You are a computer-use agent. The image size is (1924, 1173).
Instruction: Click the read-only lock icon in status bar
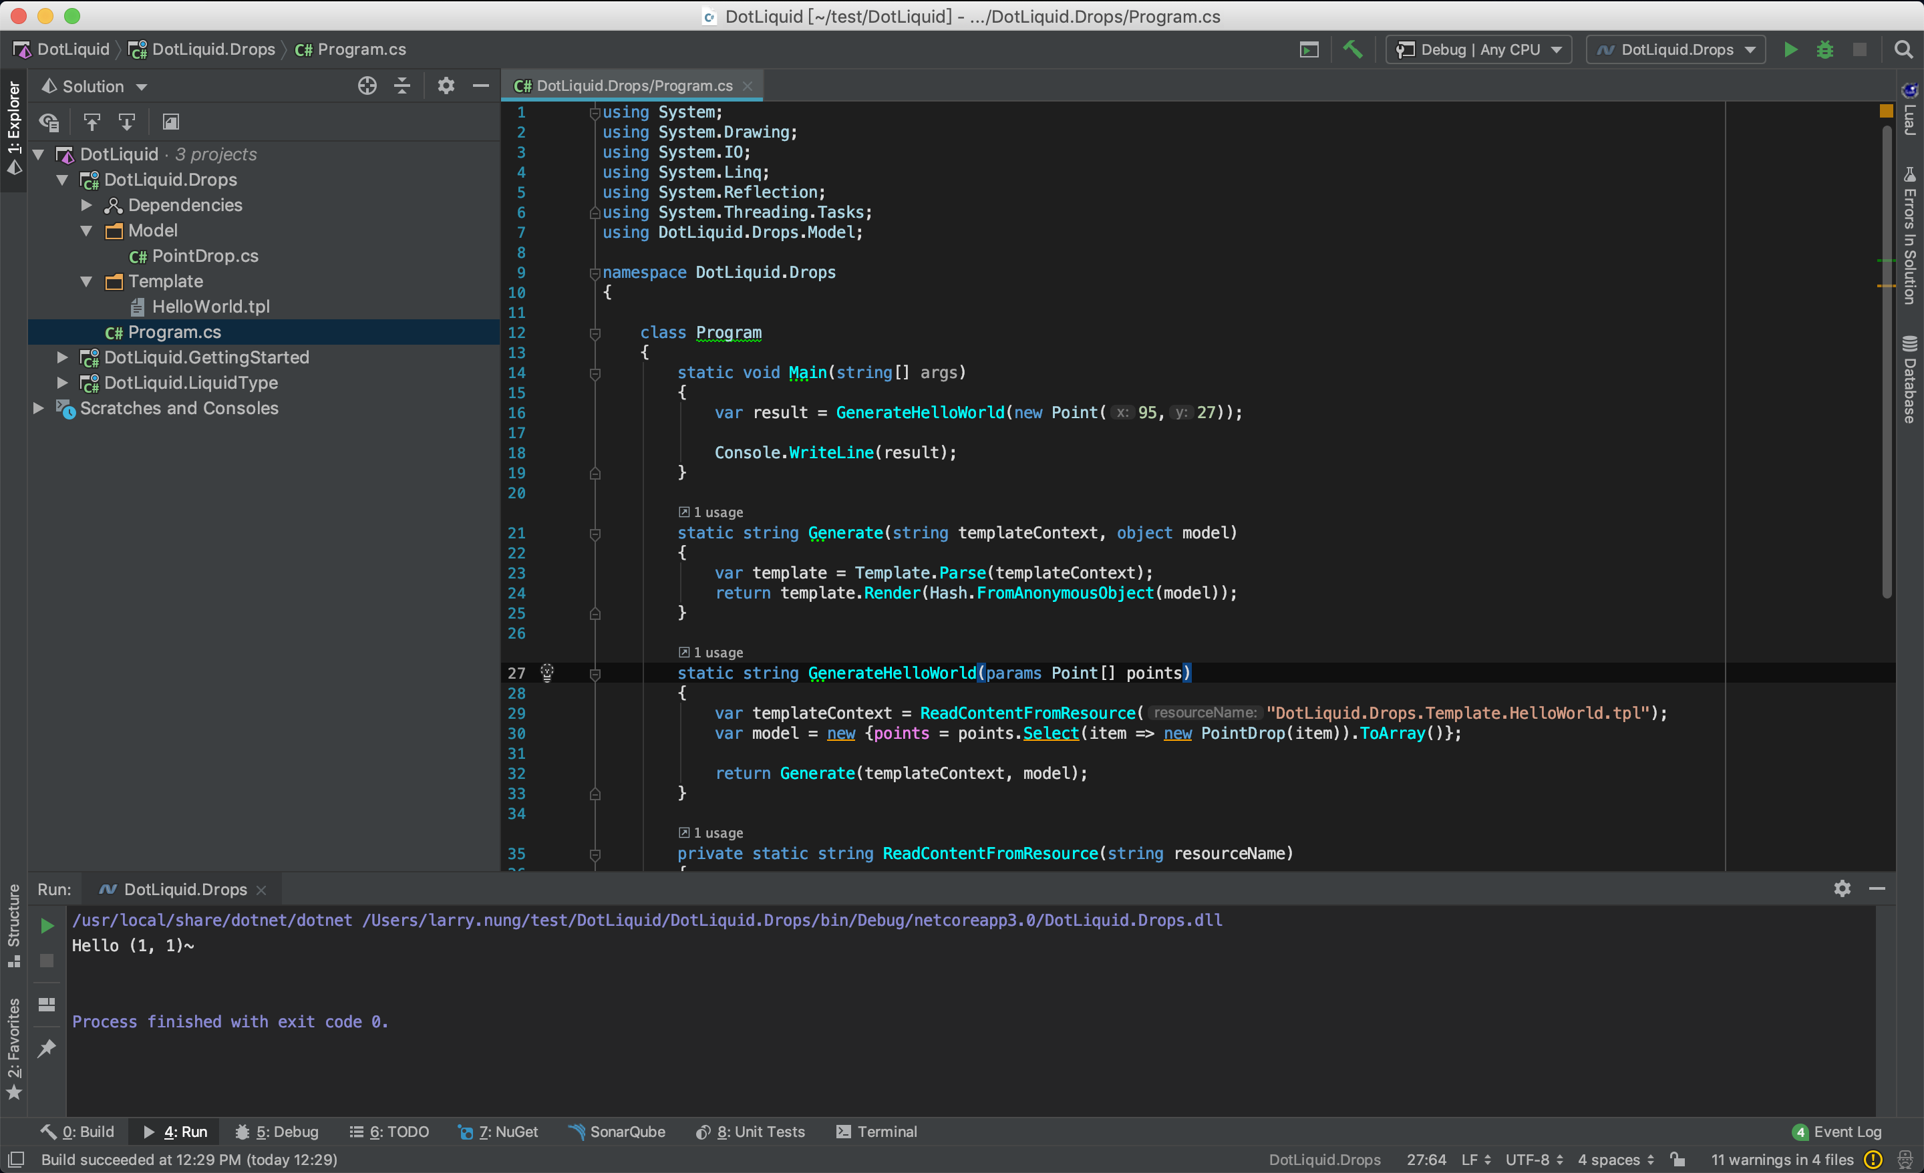click(x=1677, y=1160)
